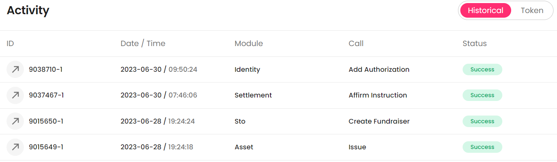Open transaction ID 9038710-1 text
The height and width of the screenshot is (162, 557).
pyautogui.click(x=46, y=69)
